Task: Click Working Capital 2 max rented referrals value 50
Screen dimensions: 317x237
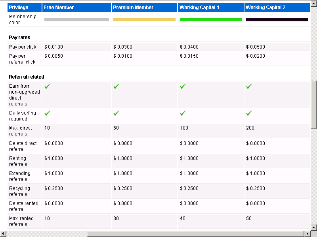Action: (x=249, y=218)
